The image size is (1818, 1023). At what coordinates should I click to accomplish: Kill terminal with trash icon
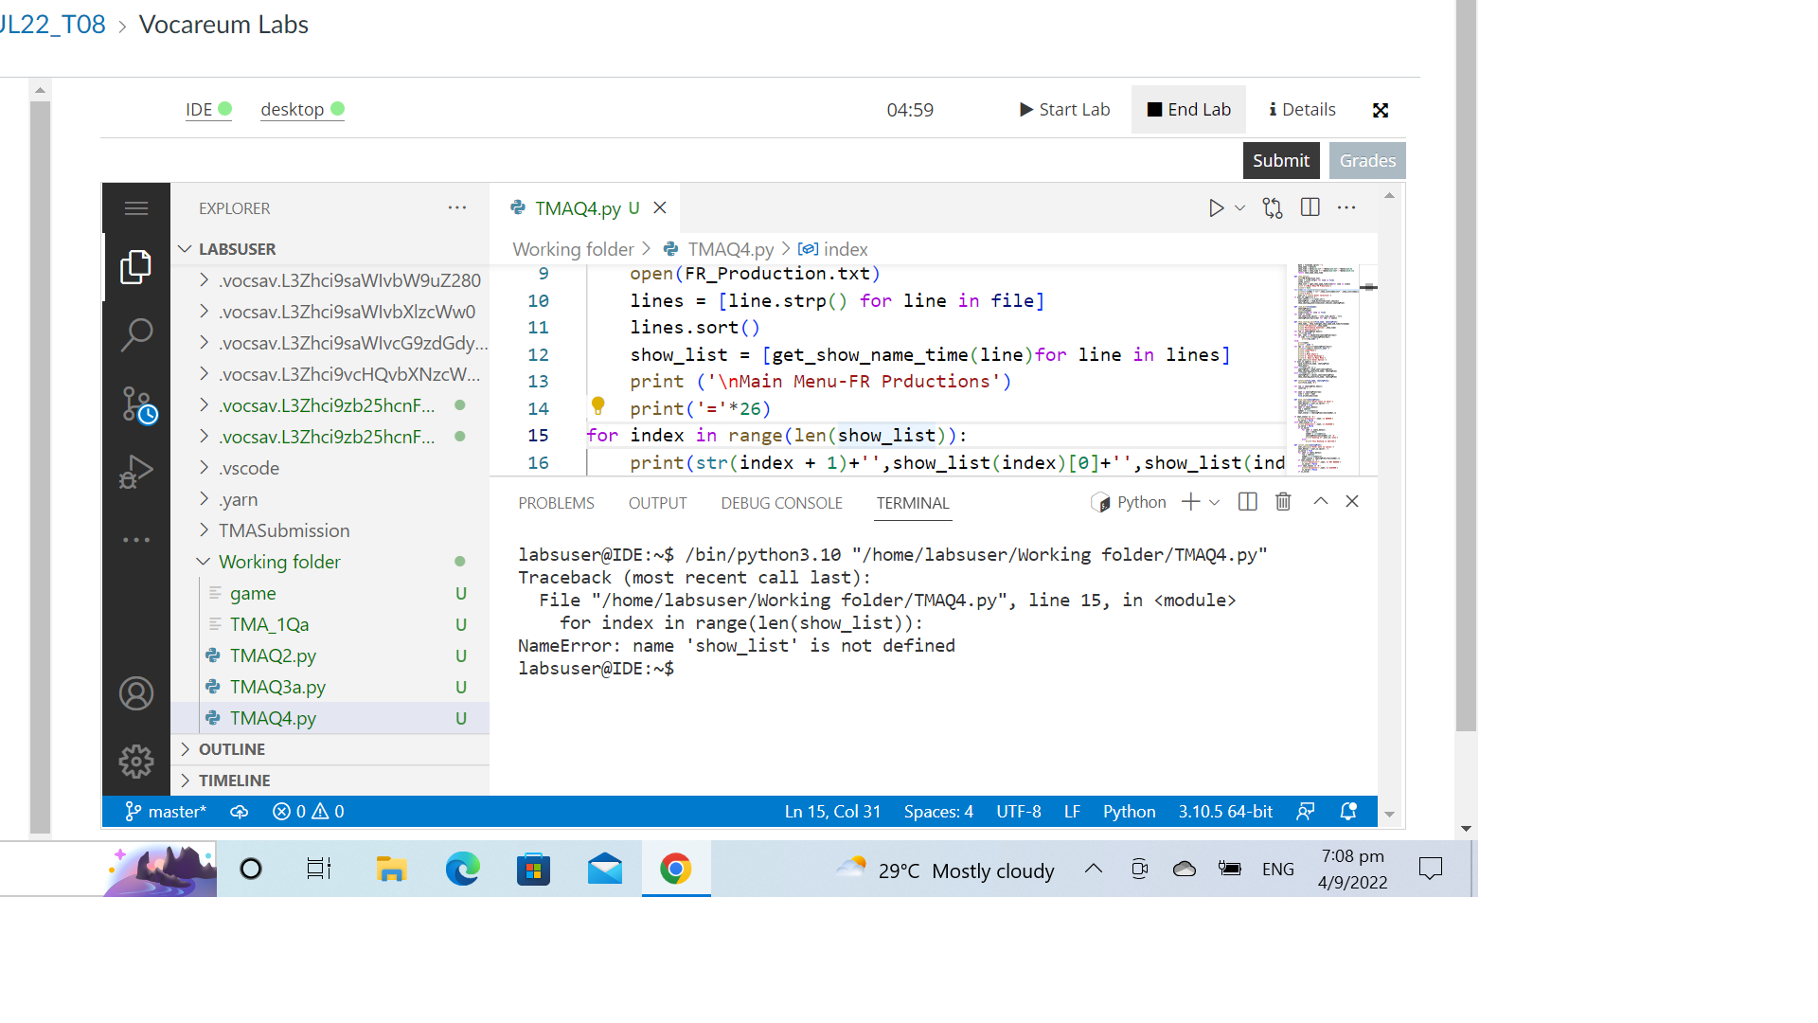pyautogui.click(x=1283, y=502)
